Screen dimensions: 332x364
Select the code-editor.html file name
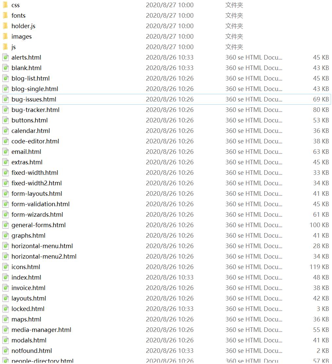point(35,141)
